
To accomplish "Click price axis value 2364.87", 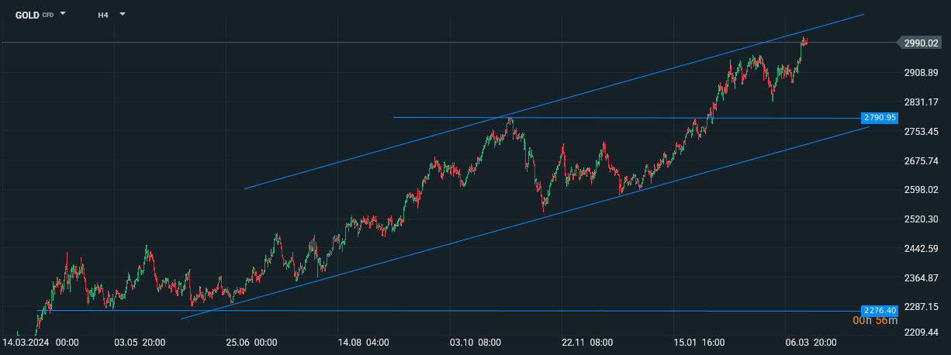I will point(922,277).
